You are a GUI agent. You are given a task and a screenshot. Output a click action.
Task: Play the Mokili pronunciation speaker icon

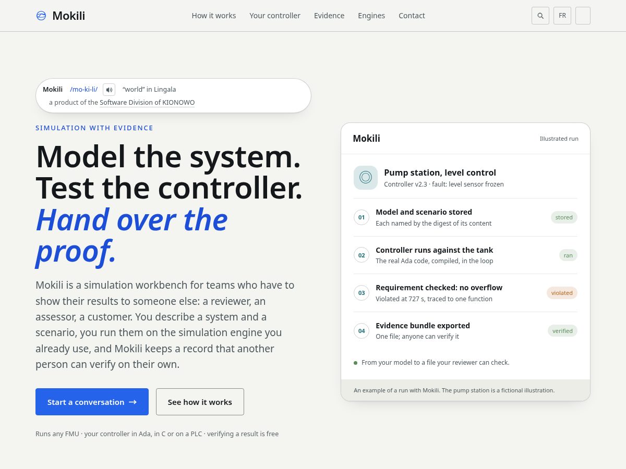[x=109, y=90]
